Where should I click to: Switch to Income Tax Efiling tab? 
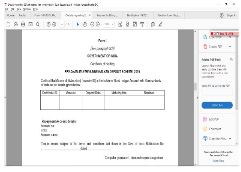107,15
